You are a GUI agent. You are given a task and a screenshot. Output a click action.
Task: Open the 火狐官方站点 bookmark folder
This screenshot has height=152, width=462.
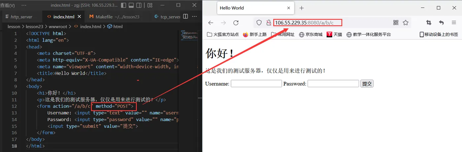[x=223, y=34]
